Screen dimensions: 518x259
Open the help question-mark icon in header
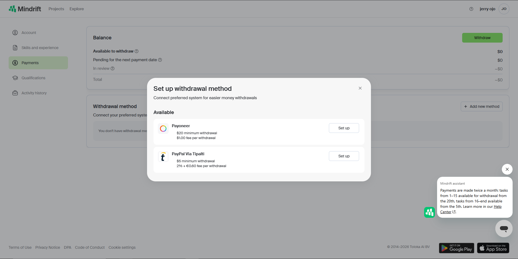click(471, 9)
